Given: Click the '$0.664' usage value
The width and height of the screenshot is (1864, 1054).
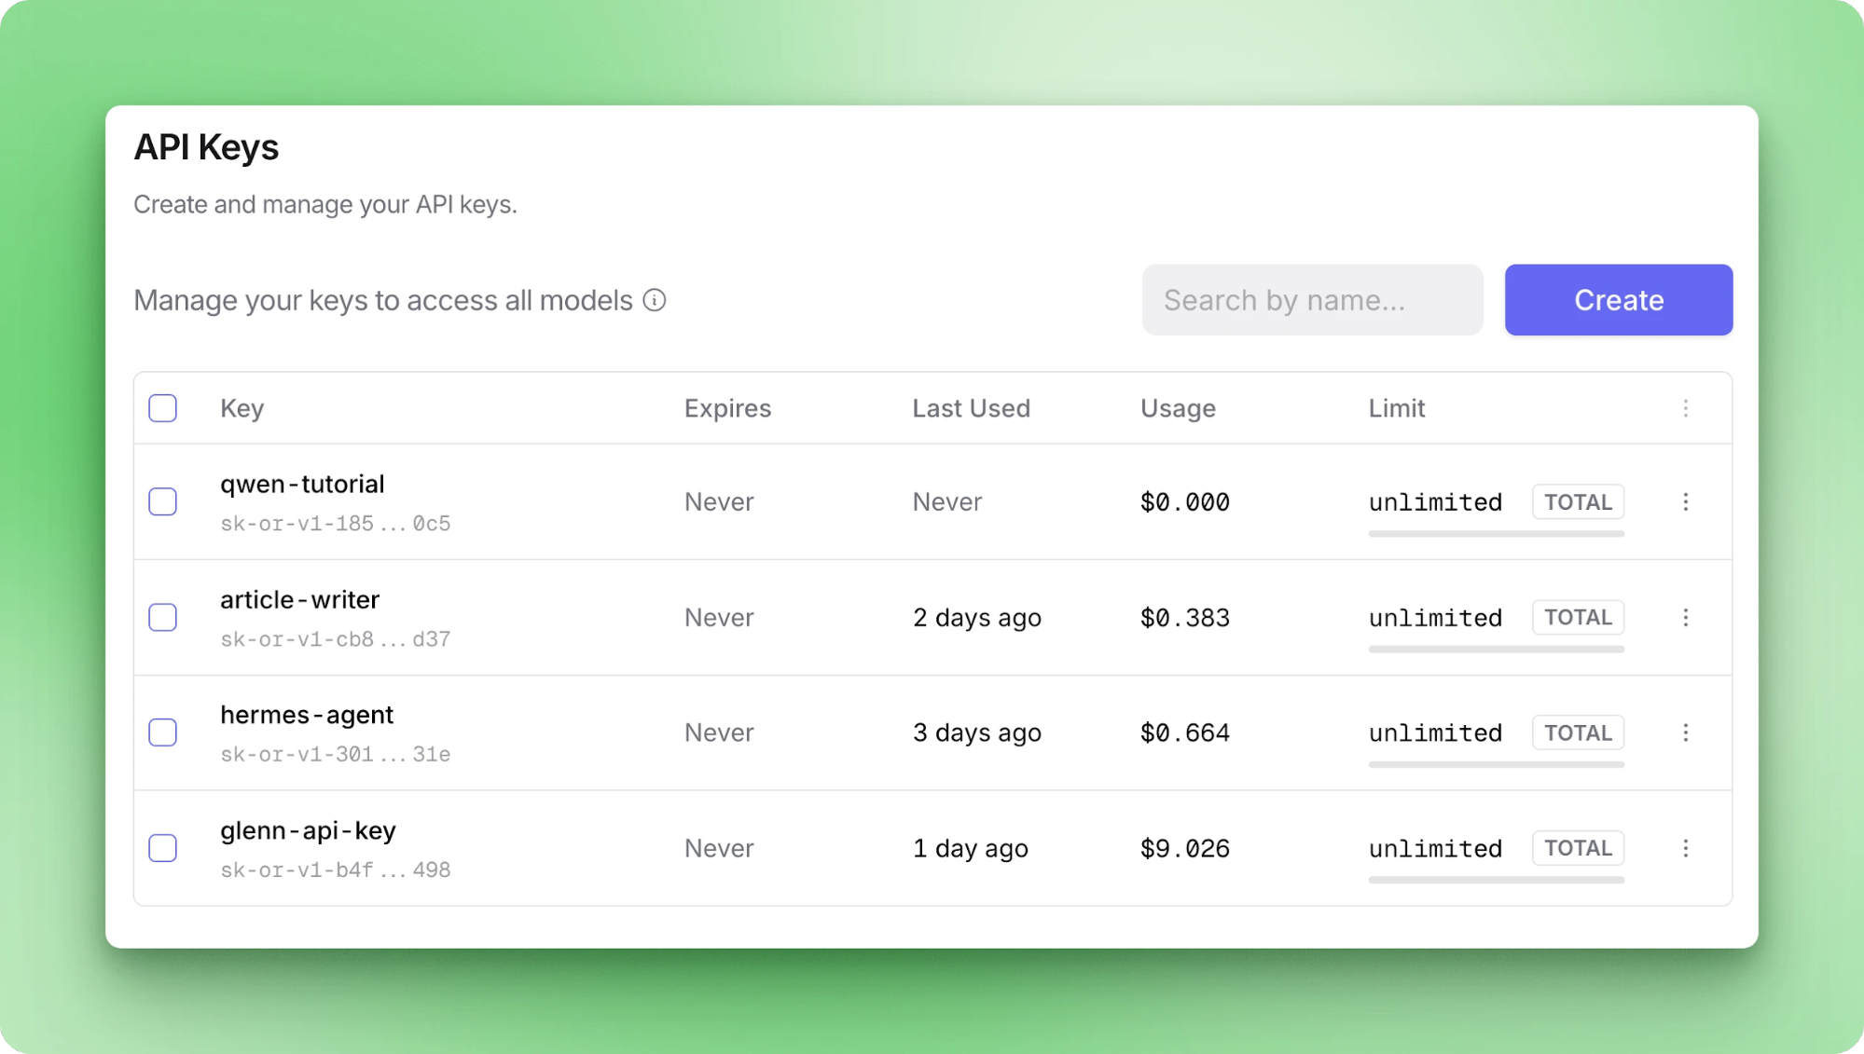Looking at the screenshot, I should [1185, 733].
